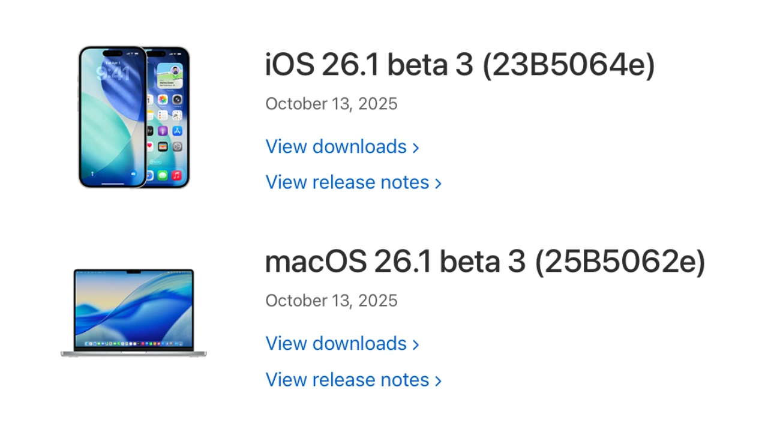Click chevron after macOS View release notes
This screenshot has height=432, width=768.
[x=438, y=381]
